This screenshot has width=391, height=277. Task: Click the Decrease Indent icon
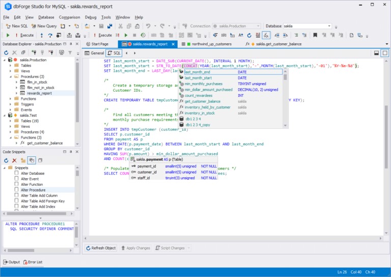[277, 35]
